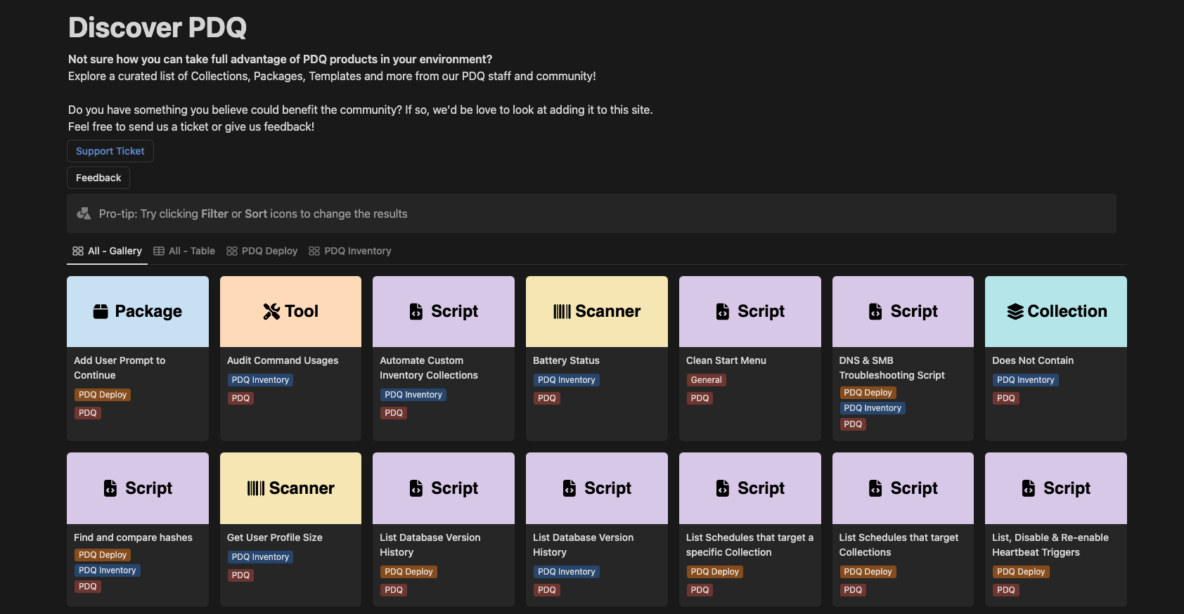
Task: Click the Package icon on Add User Prompt card
Action: click(101, 311)
